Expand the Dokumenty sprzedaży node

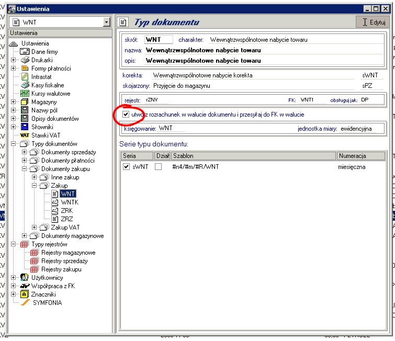point(24,152)
